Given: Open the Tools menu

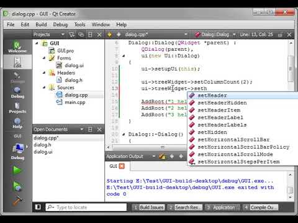Looking at the screenshot, I should (79, 25).
